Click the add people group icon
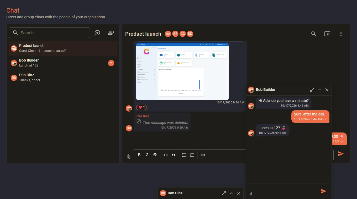357x199 pixels. pos(111,33)
